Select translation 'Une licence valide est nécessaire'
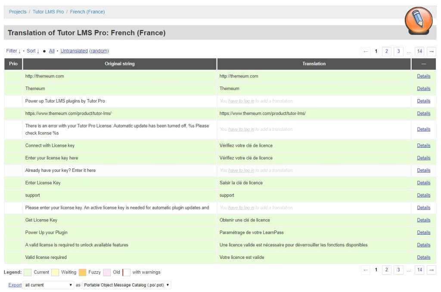This screenshot has width=441, height=292. tap(293, 245)
